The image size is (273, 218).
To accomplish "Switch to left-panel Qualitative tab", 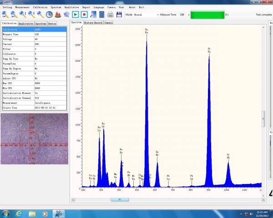I will click(26, 24).
